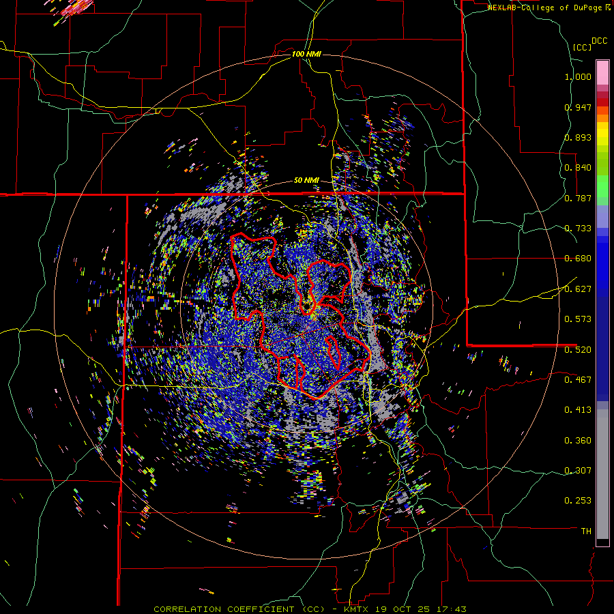614x614 pixels.
Task: Click the NEXLAB-College of DuPage label
Action: (544, 8)
